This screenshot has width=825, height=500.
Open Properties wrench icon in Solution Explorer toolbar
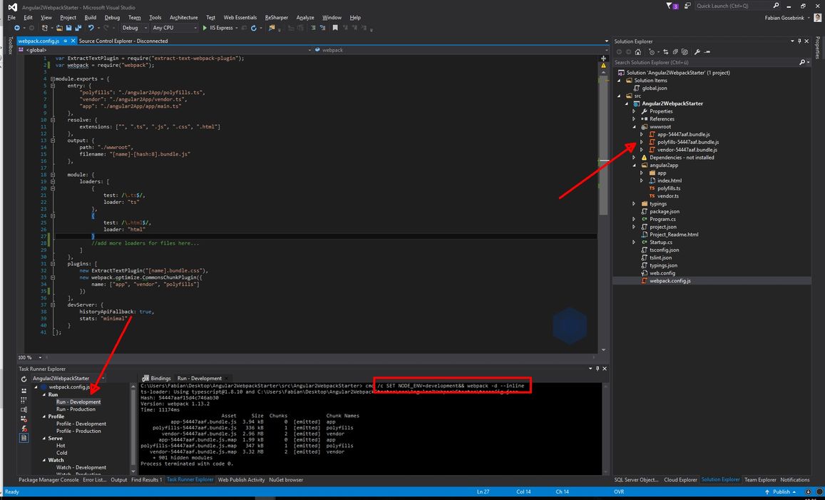point(697,51)
